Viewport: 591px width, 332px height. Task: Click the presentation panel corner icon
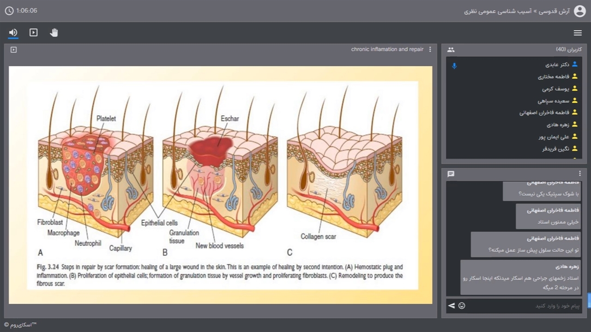click(14, 50)
